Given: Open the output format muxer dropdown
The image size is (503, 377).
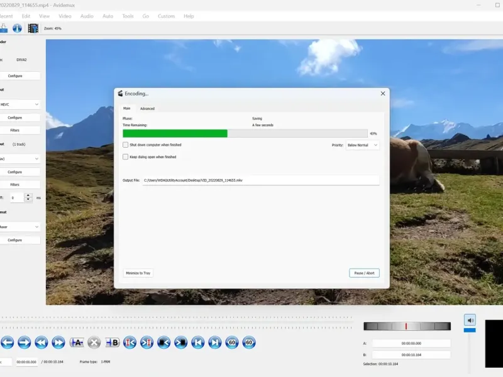Looking at the screenshot, I should tap(20, 227).
